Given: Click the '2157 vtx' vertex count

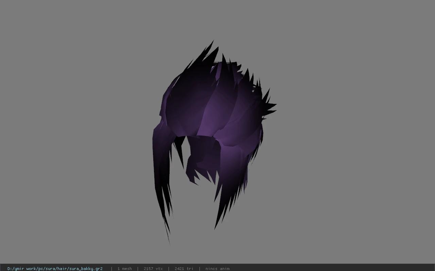Looking at the screenshot, I should (153, 269).
